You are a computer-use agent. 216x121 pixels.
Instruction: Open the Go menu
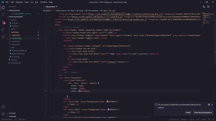[32, 2]
